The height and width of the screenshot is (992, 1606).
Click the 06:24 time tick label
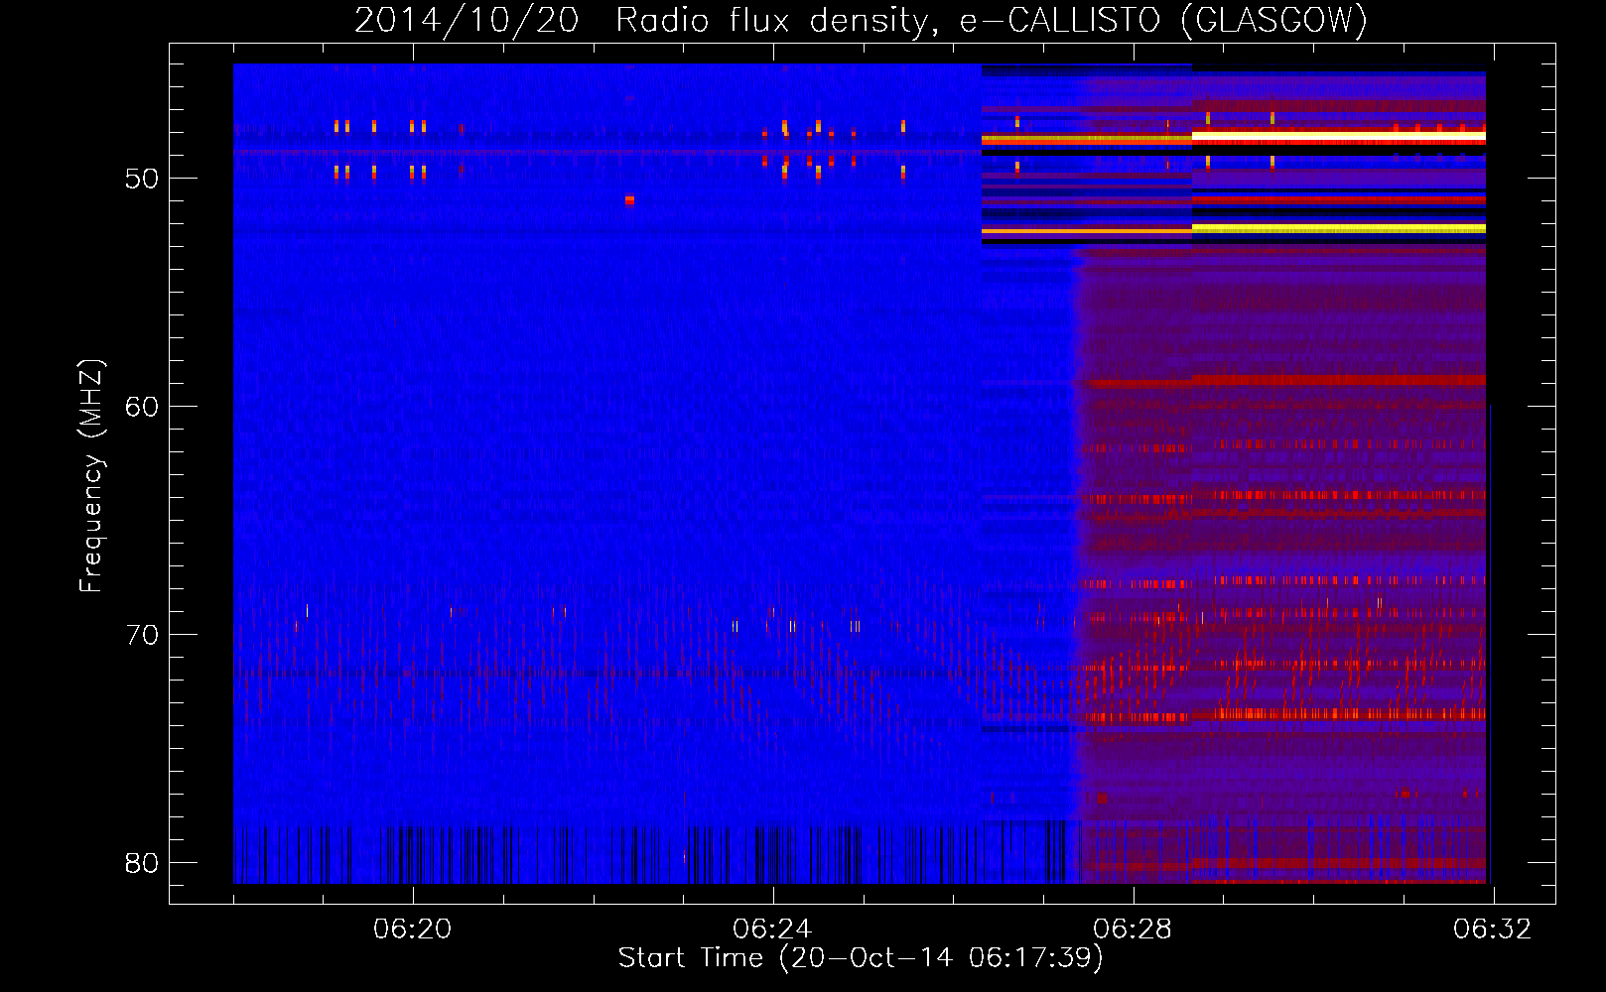pyautogui.click(x=772, y=930)
